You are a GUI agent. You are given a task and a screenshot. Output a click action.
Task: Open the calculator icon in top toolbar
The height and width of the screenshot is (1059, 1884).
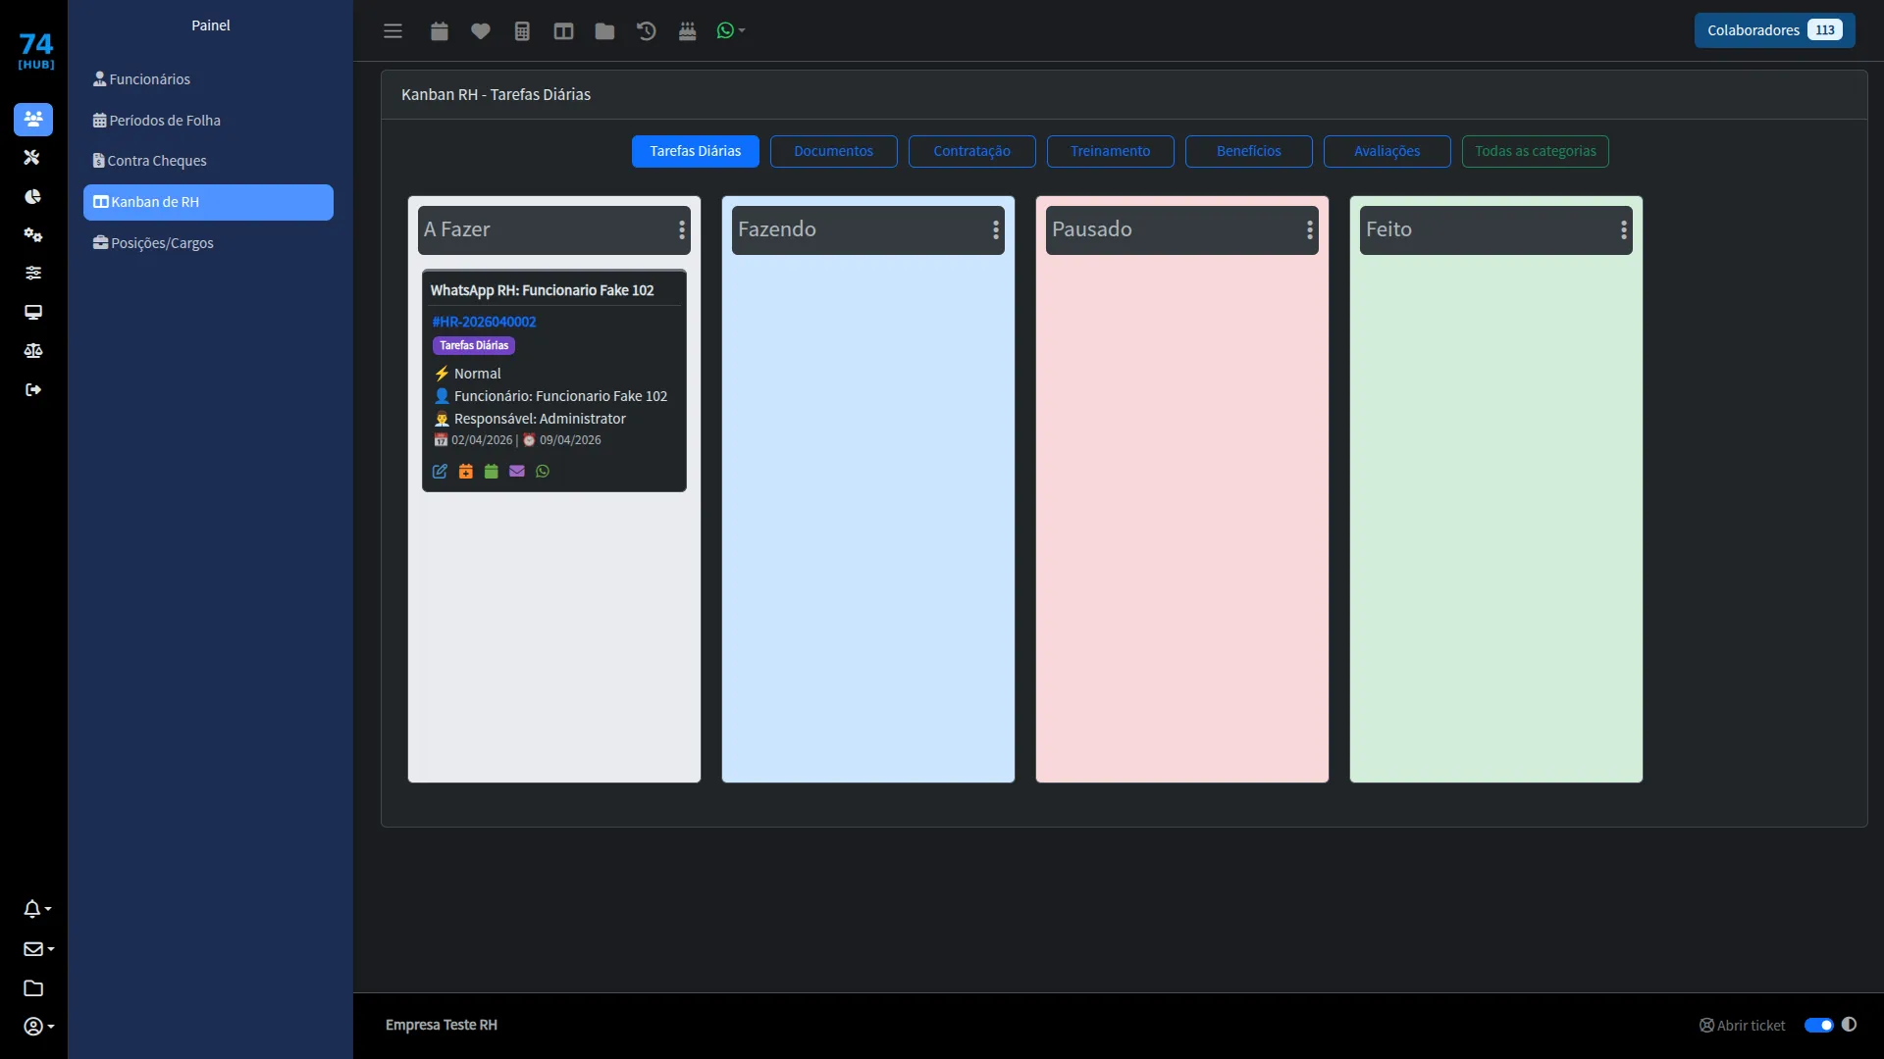click(x=522, y=31)
